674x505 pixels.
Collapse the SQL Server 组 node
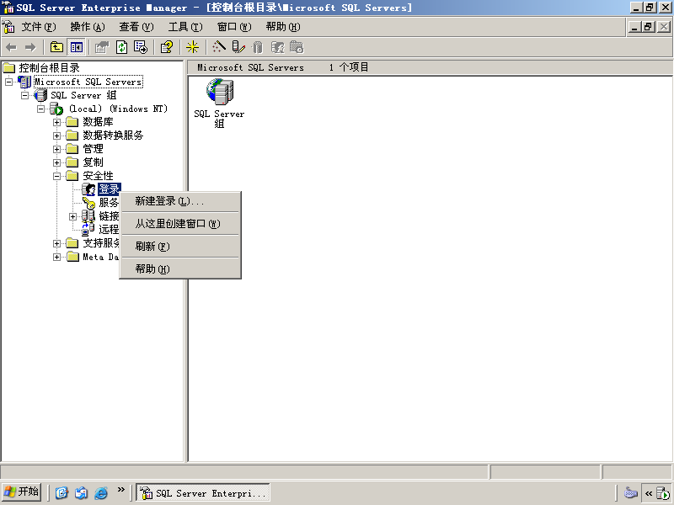25,95
